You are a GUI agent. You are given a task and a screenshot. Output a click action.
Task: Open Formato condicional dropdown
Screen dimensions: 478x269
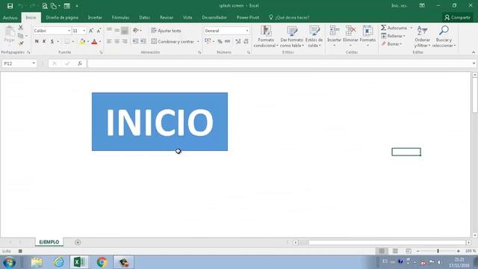pos(266,37)
